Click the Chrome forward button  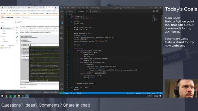coord(5,11)
